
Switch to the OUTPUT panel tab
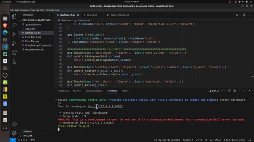[77, 91]
